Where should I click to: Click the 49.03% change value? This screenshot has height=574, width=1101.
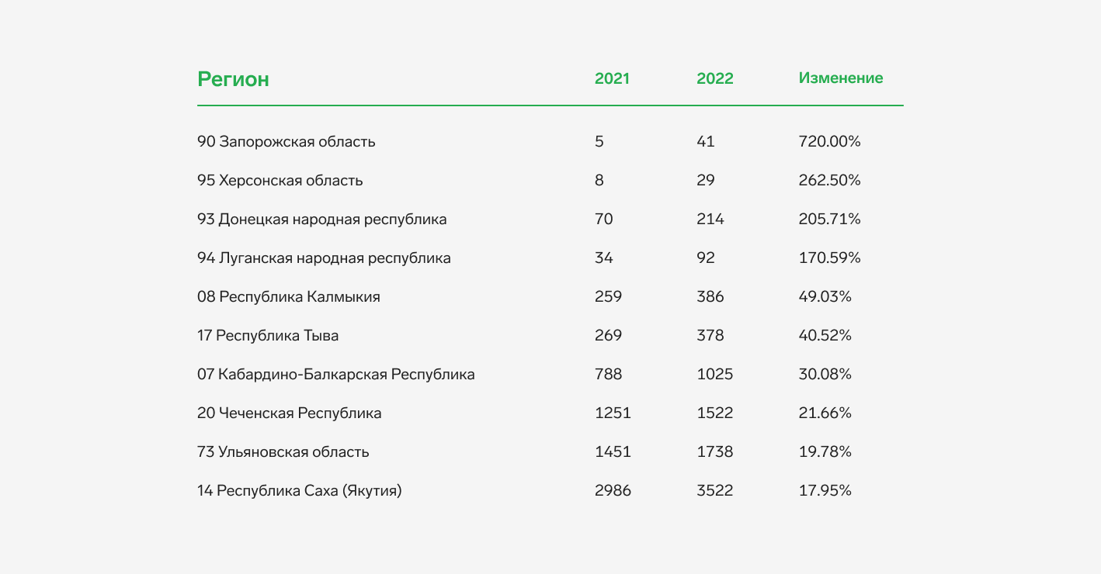(x=825, y=297)
